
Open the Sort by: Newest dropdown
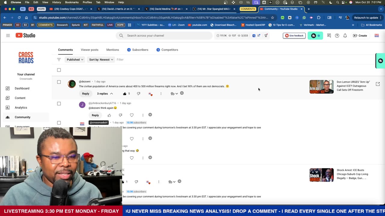click(101, 59)
